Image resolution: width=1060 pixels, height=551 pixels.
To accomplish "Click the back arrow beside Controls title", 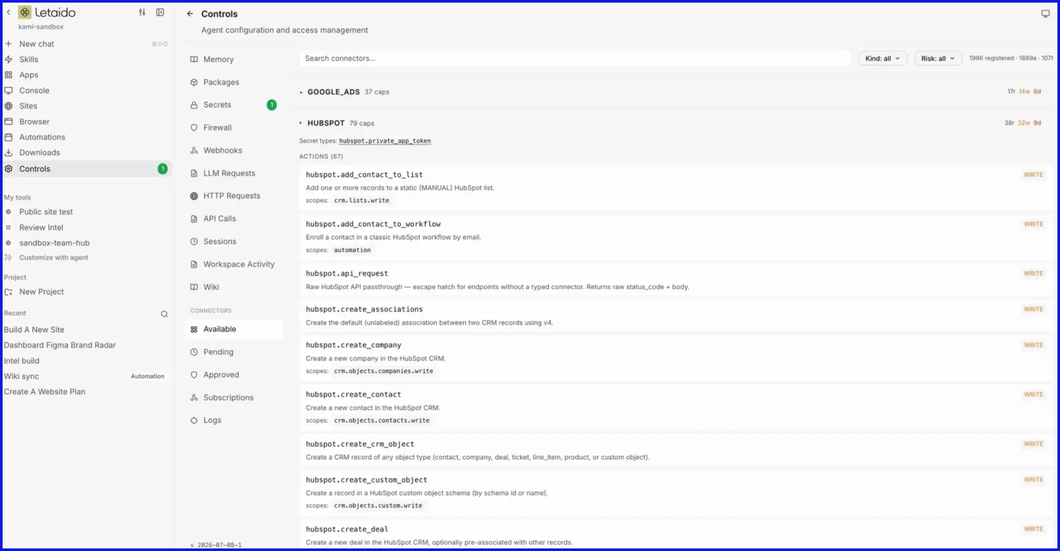I will tap(190, 14).
